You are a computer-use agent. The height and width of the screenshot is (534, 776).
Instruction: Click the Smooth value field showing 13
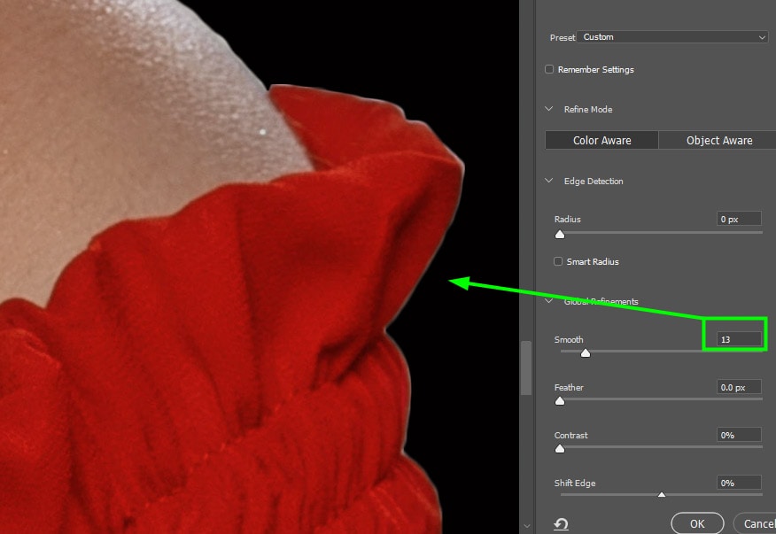(739, 339)
